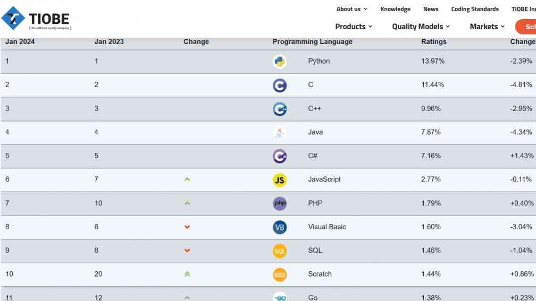
Task: Click the double up arrow for Scratch
Action: (187, 274)
